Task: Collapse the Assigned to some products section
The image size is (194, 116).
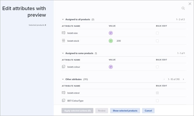Action: (63, 53)
